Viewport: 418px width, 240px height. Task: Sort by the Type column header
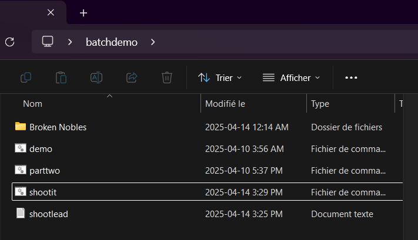320,104
